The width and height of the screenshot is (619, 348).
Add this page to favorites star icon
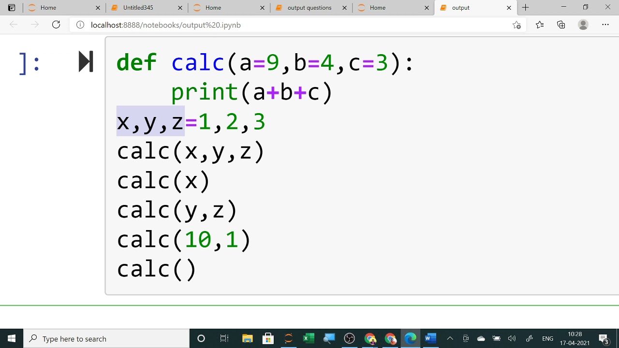tap(516, 25)
